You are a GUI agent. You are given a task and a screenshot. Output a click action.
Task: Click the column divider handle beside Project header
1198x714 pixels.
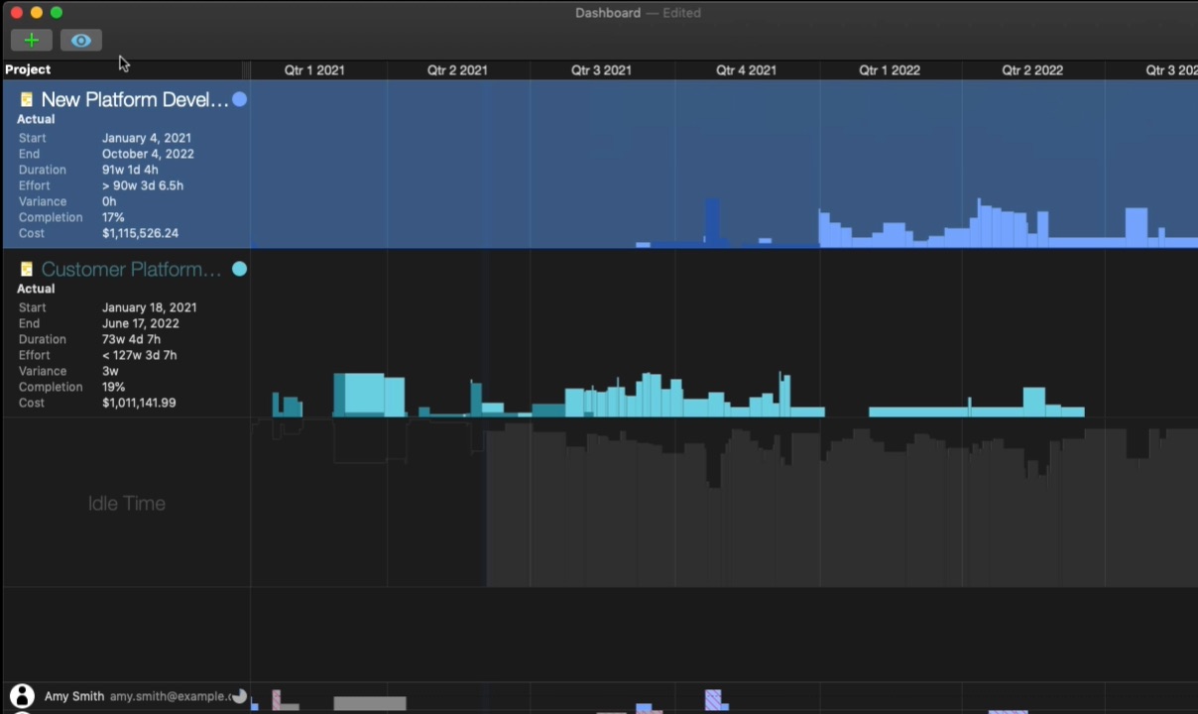coord(247,69)
